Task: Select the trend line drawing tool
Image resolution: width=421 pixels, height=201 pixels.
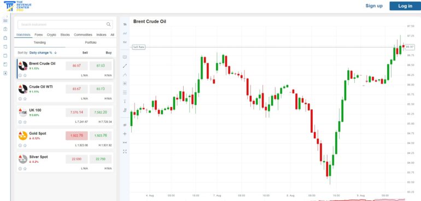Action: click(x=125, y=66)
